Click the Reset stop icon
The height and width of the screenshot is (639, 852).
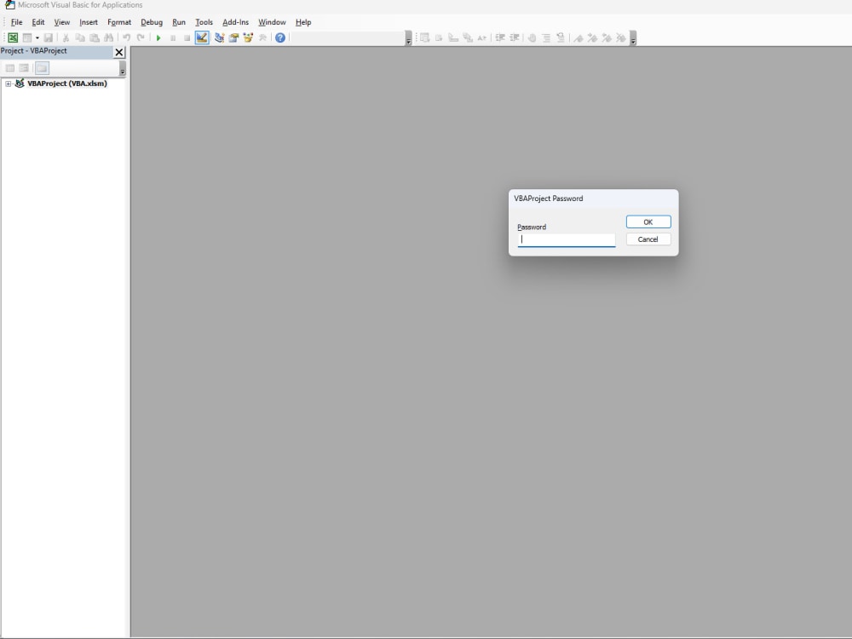point(187,37)
